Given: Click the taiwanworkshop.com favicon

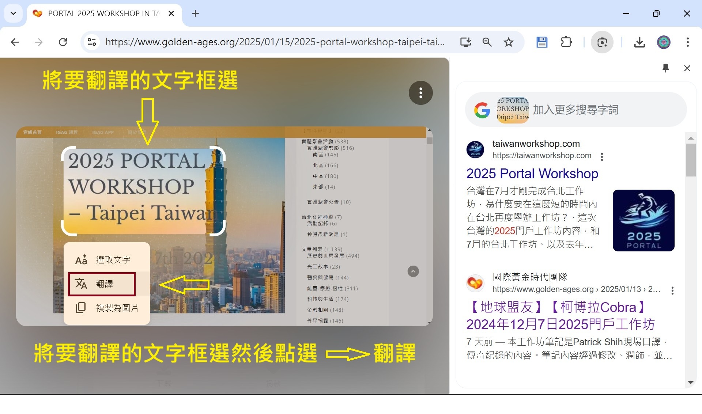Looking at the screenshot, I should (475, 149).
